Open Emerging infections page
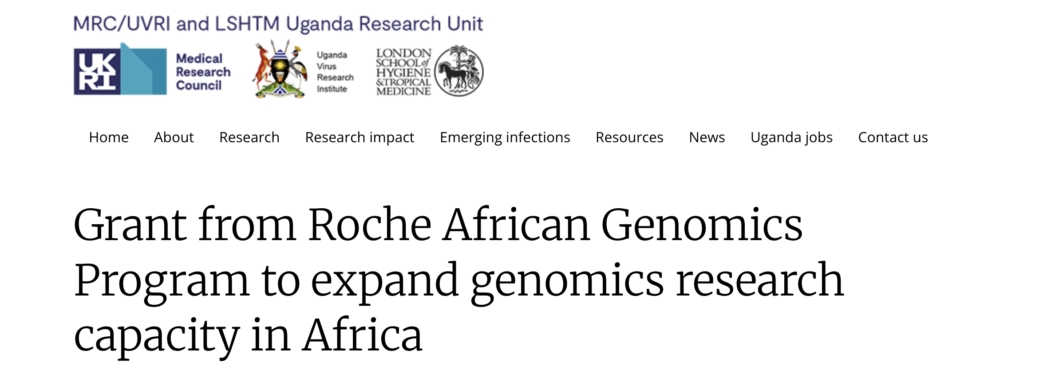1051x389 pixels. coord(505,137)
